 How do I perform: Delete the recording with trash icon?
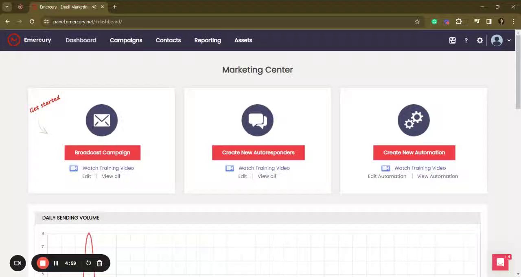pos(99,263)
